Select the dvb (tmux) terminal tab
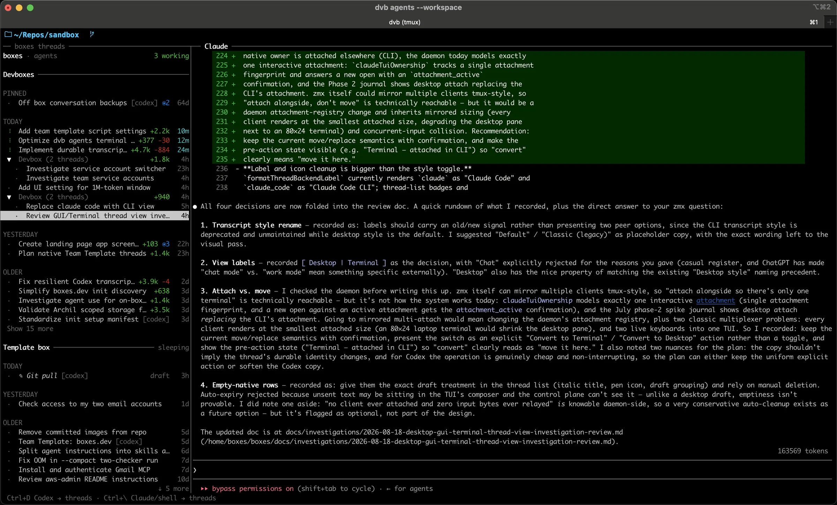The image size is (837, 505). [405, 22]
